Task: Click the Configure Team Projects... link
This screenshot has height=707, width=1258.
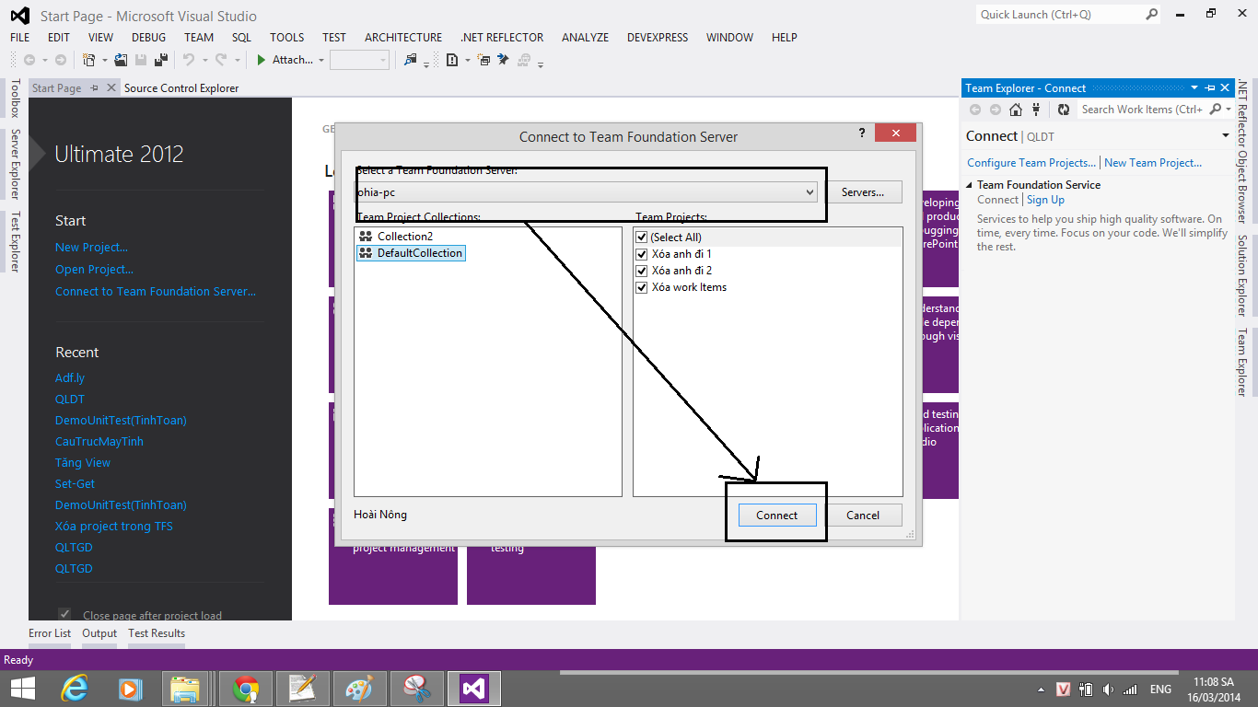Action: tap(1031, 163)
